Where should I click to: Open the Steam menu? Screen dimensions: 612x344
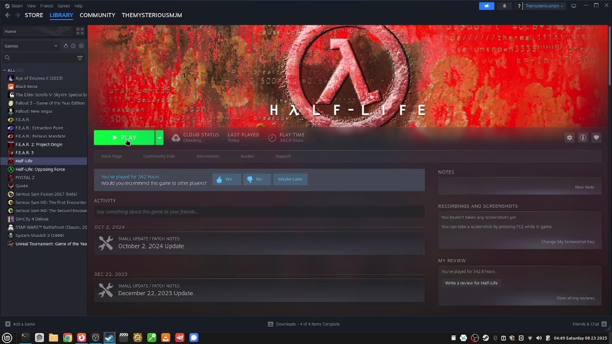[17, 6]
